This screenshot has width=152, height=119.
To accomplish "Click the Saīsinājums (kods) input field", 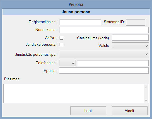I will tap(130, 38).
